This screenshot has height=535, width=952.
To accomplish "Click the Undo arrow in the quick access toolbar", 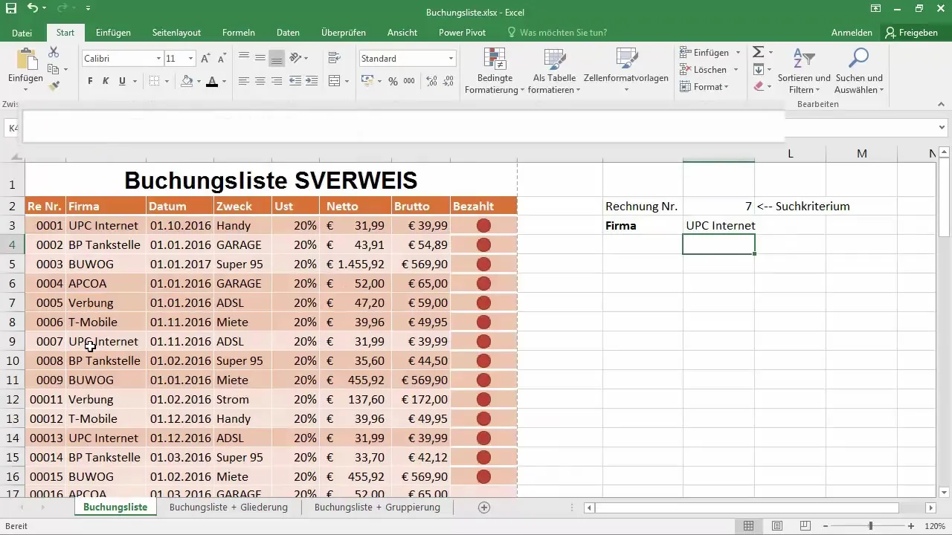I will point(32,8).
